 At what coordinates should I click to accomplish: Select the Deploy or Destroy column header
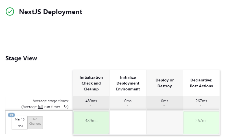point(165,83)
